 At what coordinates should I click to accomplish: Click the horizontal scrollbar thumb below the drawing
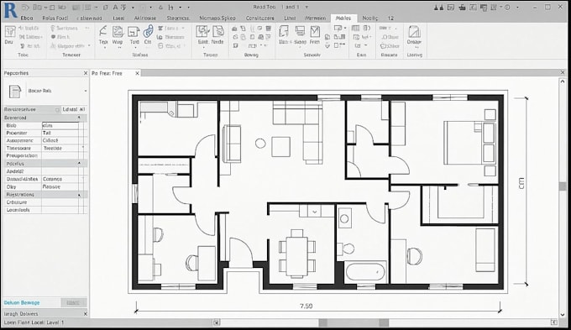point(354,322)
